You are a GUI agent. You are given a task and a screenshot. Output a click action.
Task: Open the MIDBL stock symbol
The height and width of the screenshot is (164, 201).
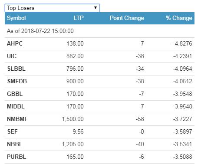[16, 106]
